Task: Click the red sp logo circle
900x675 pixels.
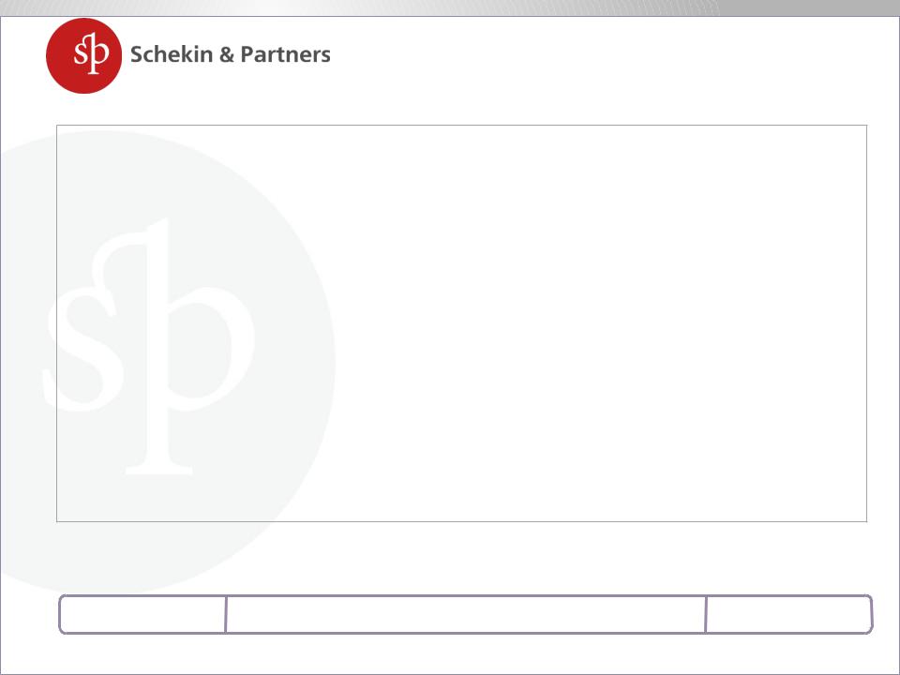Action: click(83, 55)
